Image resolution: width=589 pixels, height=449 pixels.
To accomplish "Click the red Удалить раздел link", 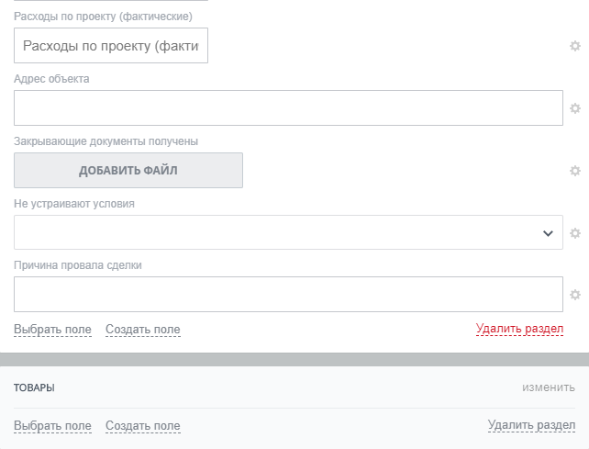I will (519, 329).
